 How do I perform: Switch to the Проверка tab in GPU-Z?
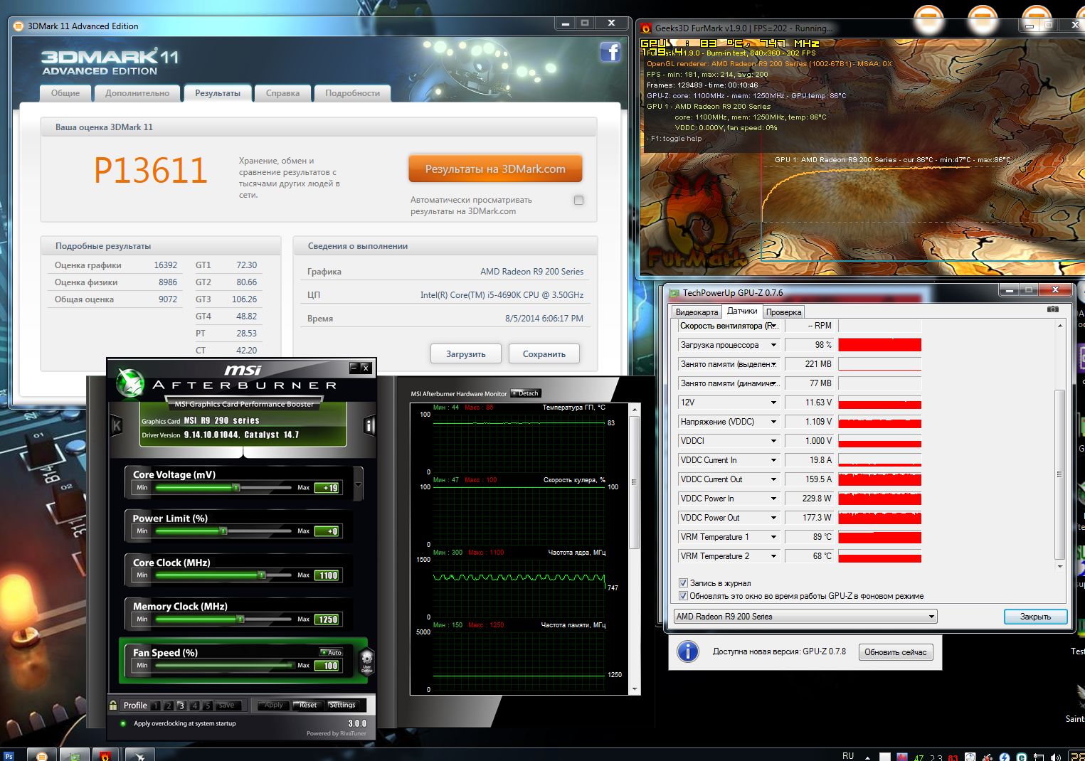784,312
